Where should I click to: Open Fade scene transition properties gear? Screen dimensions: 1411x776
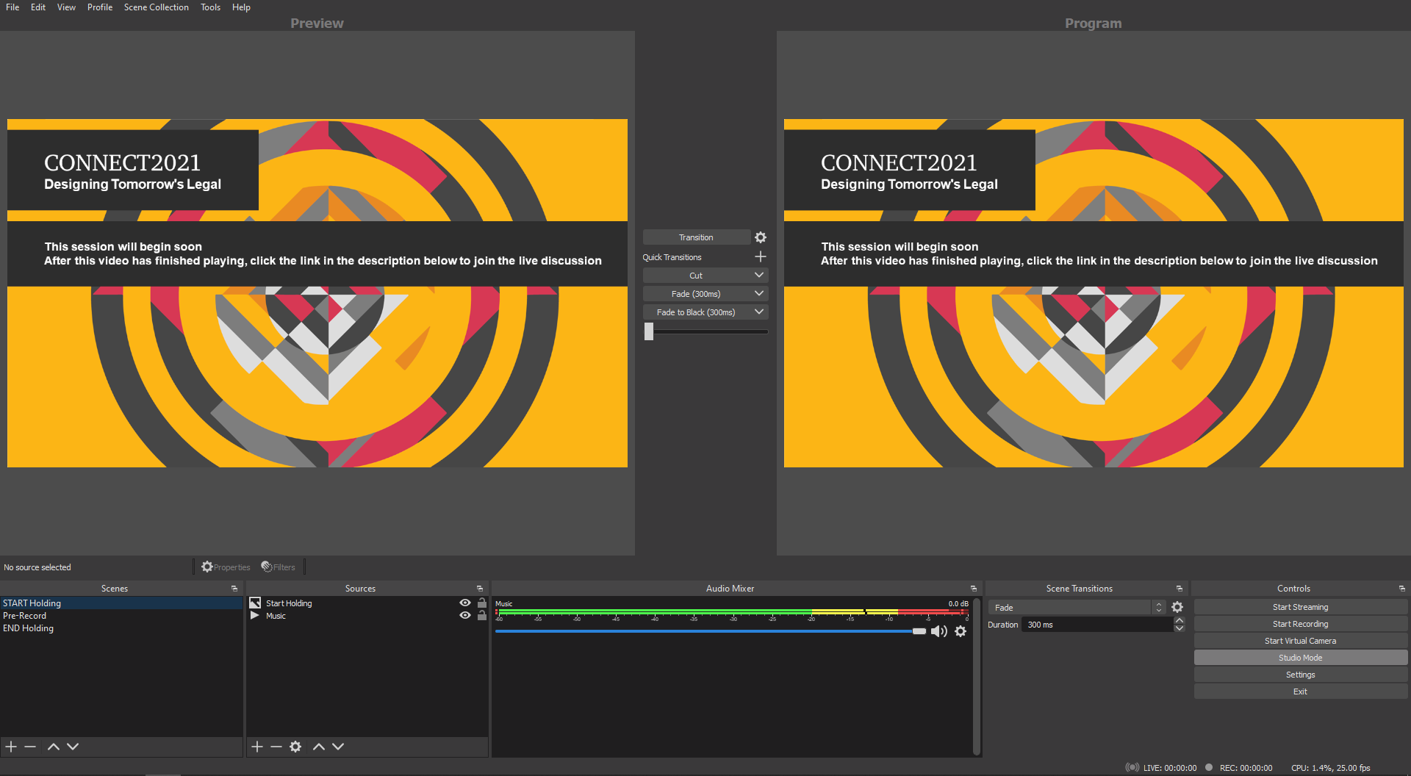tap(1177, 607)
